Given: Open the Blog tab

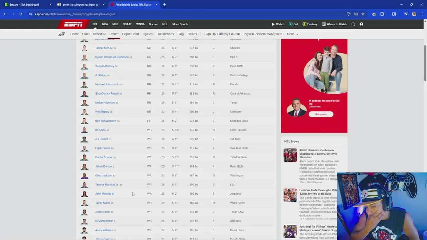Looking at the screenshot, I should [x=181, y=34].
